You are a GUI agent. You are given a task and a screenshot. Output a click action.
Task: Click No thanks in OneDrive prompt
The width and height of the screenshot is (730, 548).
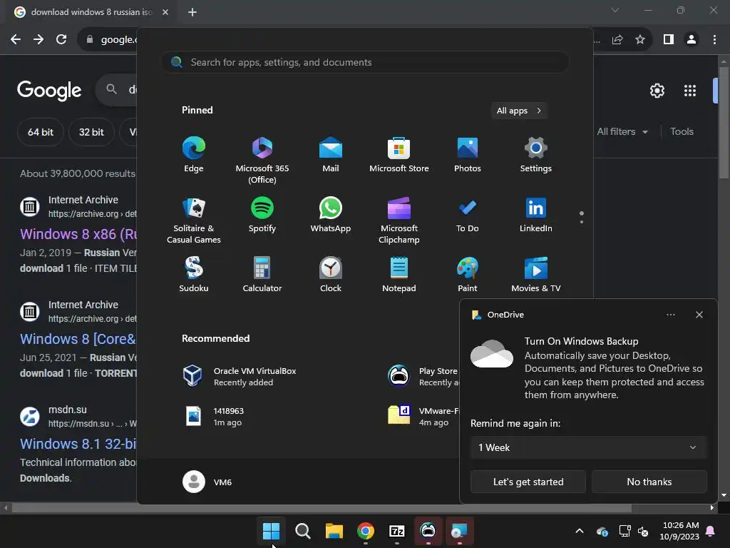click(x=649, y=482)
